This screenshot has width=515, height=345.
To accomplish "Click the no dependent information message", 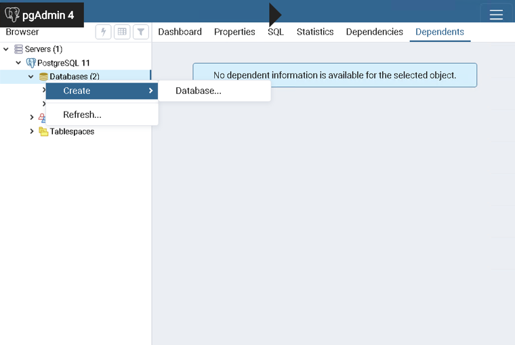I will [335, 75].
